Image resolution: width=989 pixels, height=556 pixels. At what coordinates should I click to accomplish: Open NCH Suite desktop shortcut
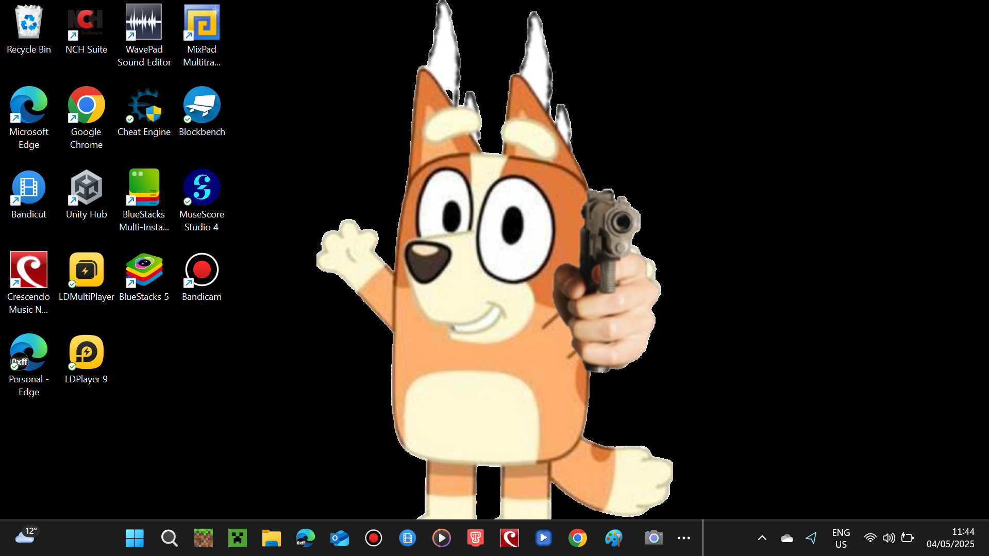(86, 29)
